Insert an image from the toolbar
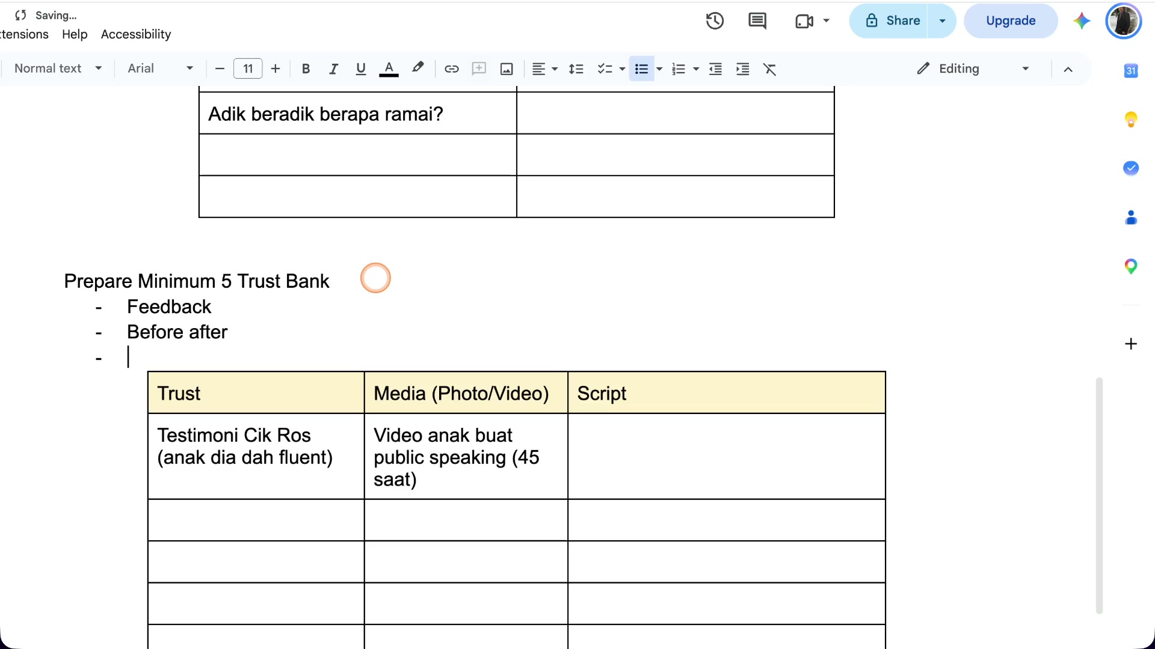This screenshot has width=1155, height=649. click(x=507, y=69)
